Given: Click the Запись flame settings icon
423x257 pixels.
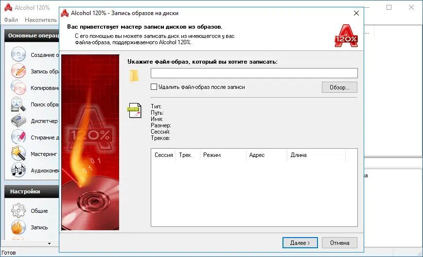Looking at the screenshot, I should [x=18, y=227].
